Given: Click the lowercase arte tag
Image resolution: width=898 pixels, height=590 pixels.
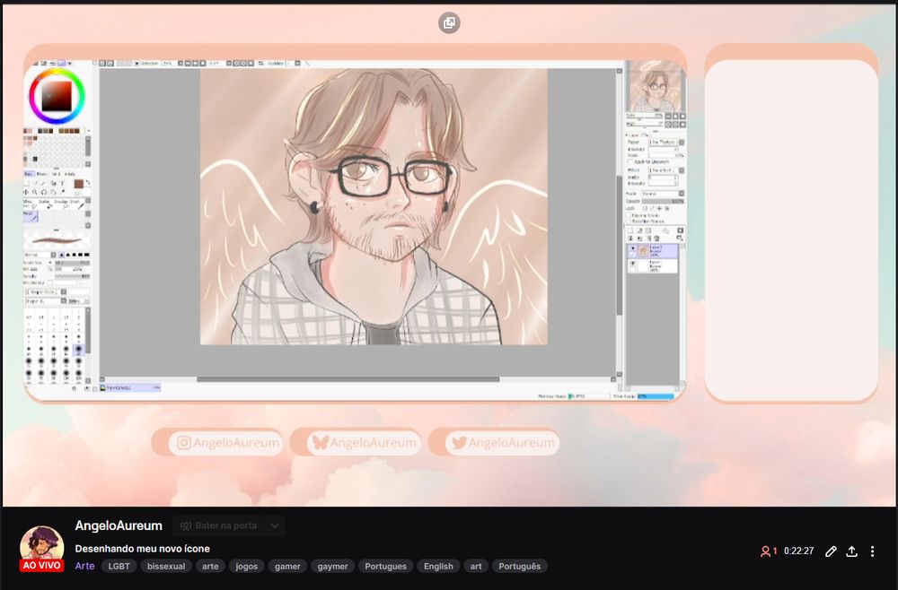Looking at the screenshot, I should [x=210, y=566].
